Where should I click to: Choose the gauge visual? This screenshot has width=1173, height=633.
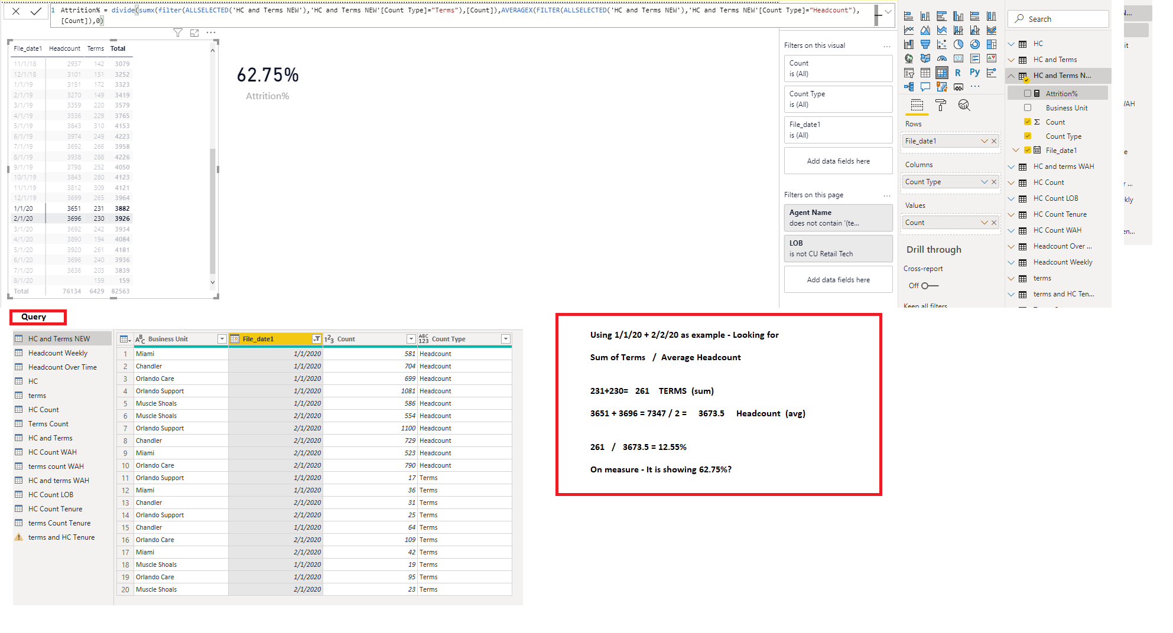click(x=942, y=58)
